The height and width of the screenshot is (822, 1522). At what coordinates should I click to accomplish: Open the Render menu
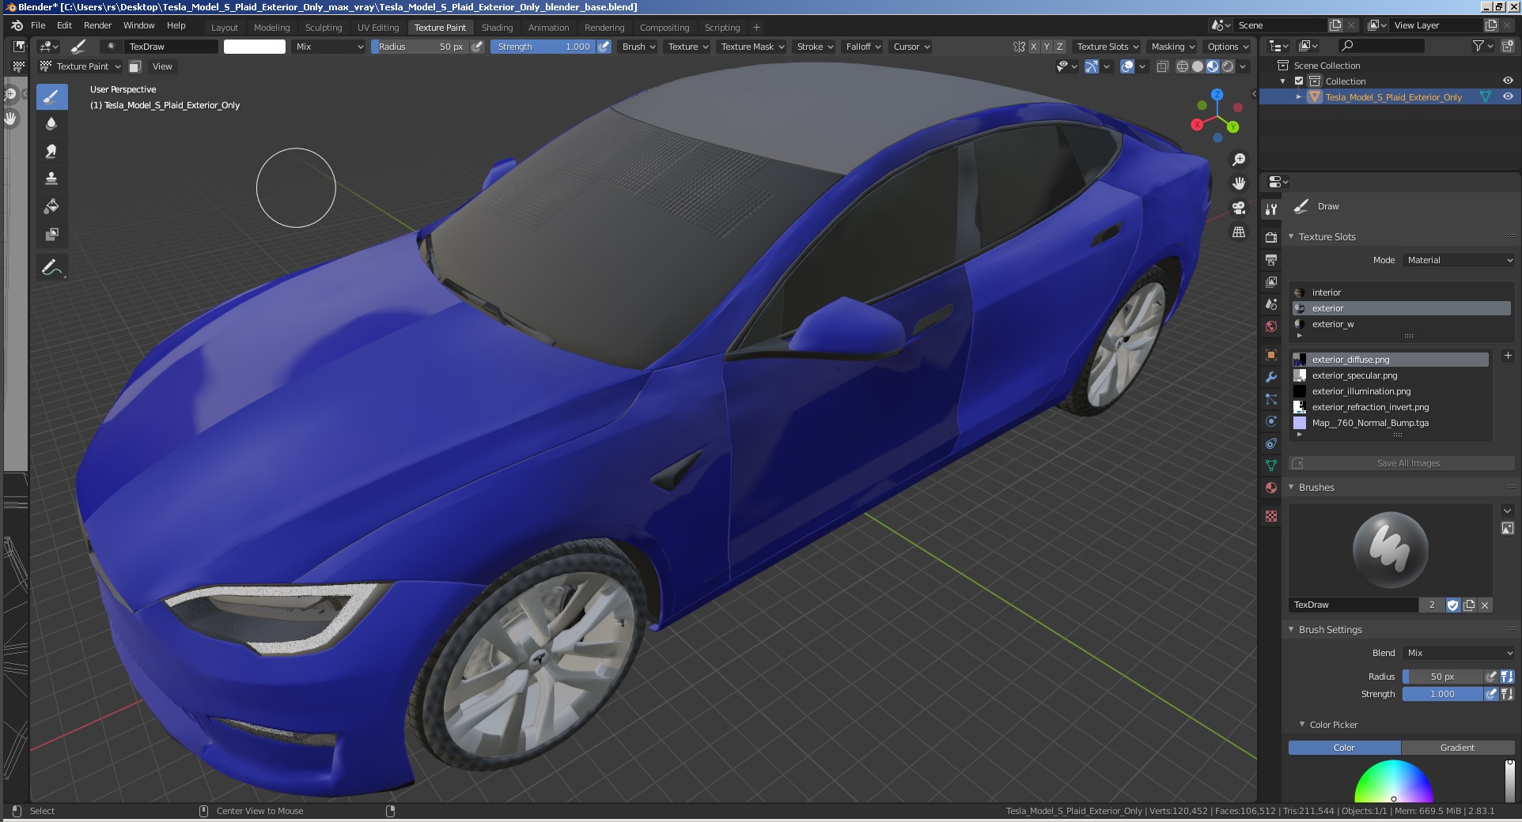click(98, 25)
